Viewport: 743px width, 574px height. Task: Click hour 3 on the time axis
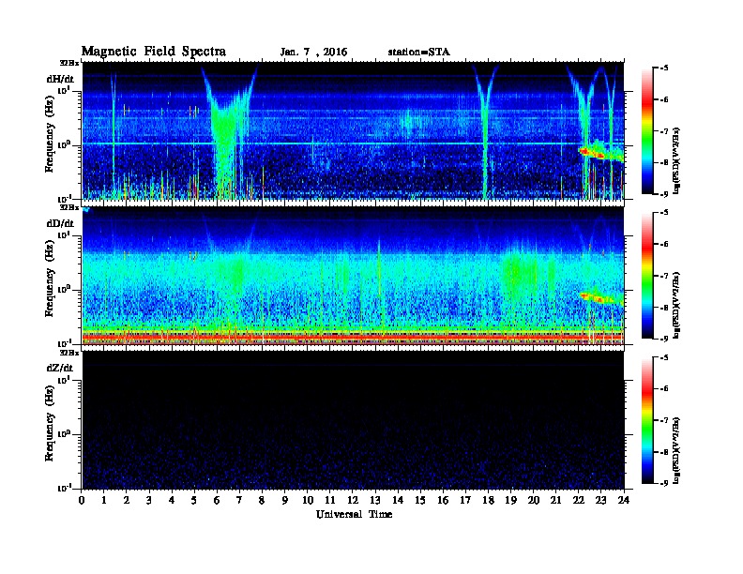pos(149,501)
